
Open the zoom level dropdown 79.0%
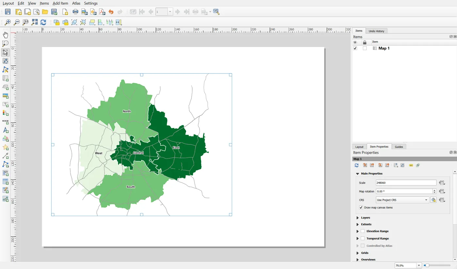coord(419,265)
